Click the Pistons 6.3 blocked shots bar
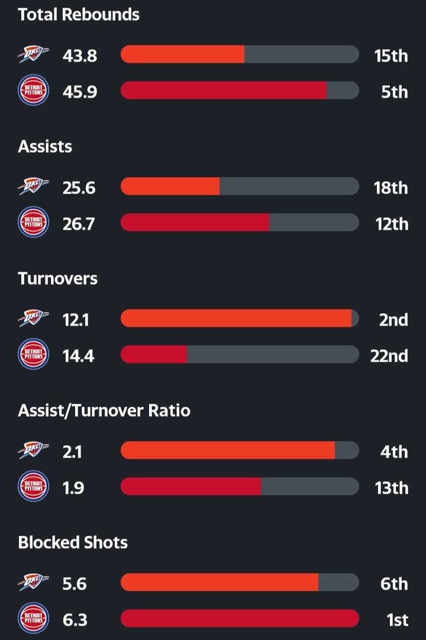This screenshot has width=426, height=640. click(x=240, y=619)
